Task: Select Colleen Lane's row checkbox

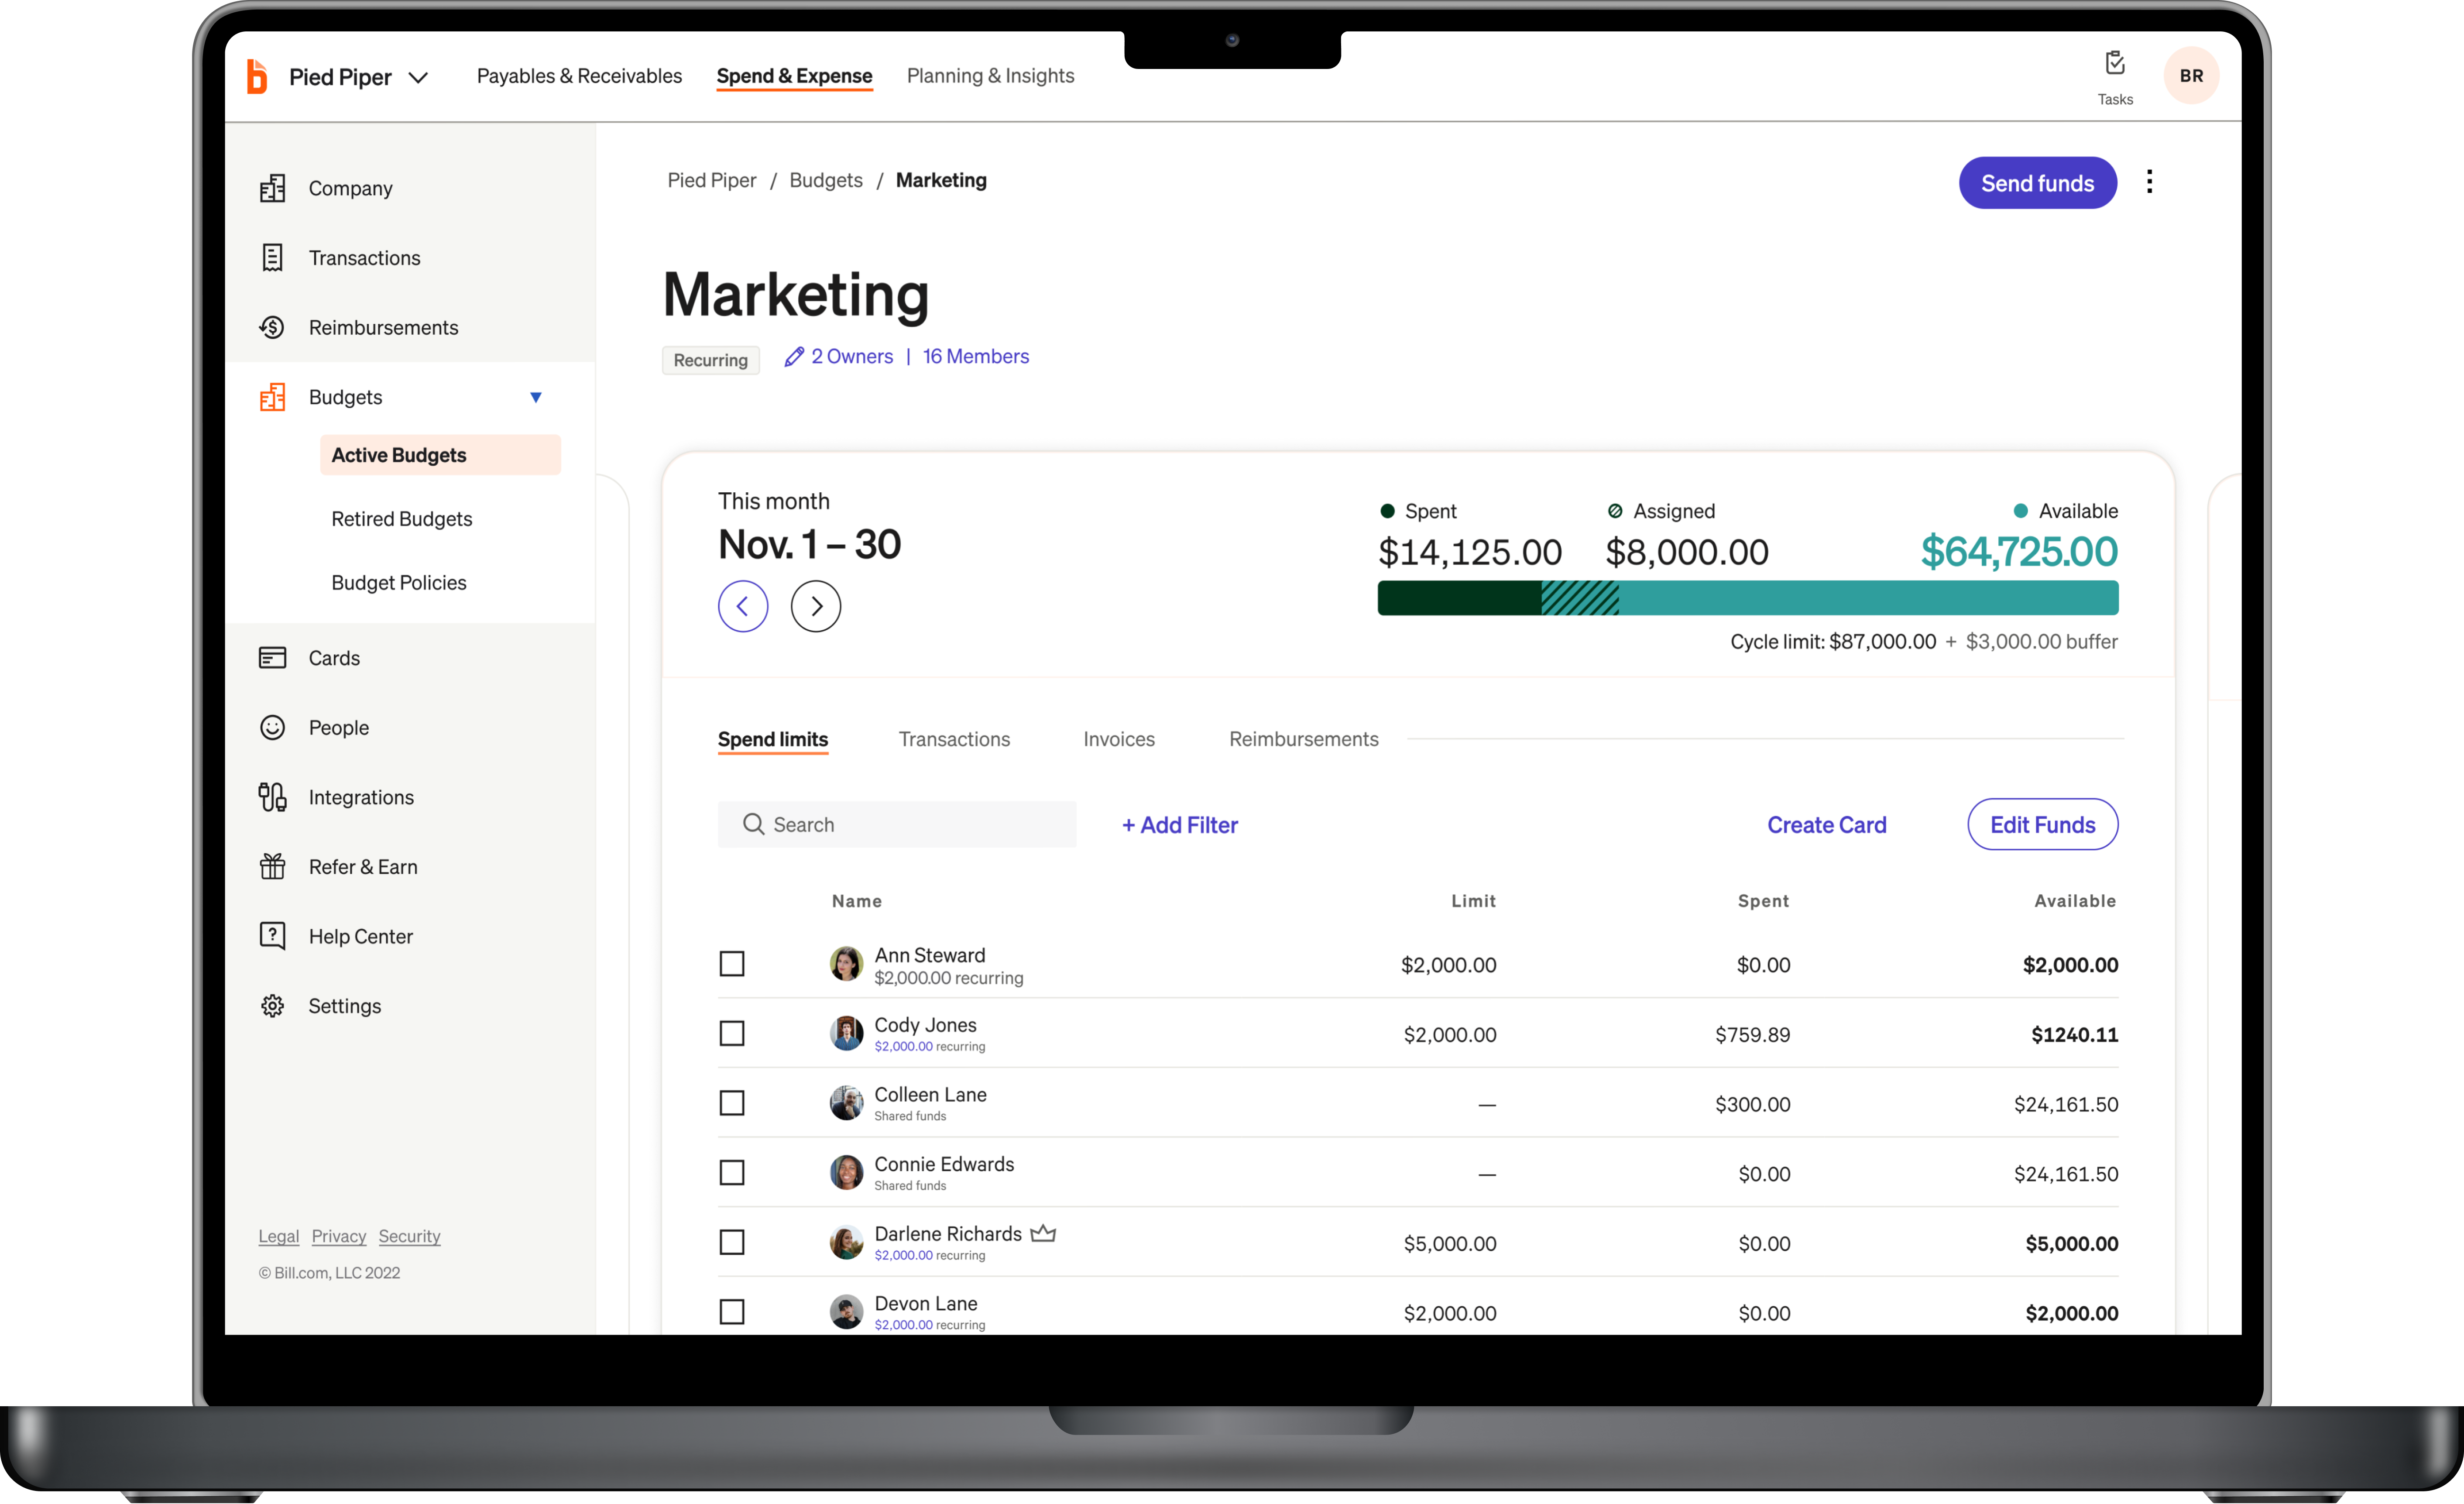Action: 732,1103
